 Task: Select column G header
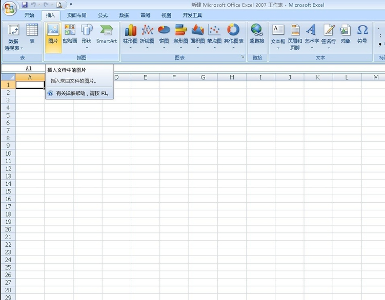(203, 77)
